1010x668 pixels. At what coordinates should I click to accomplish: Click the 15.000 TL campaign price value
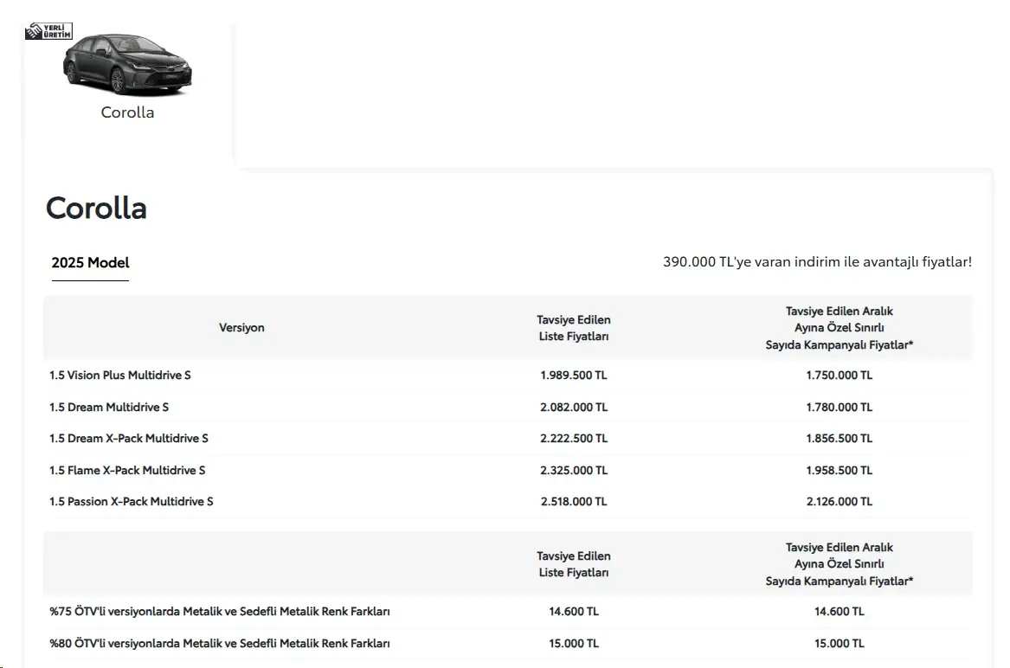[x=840, y=643]
